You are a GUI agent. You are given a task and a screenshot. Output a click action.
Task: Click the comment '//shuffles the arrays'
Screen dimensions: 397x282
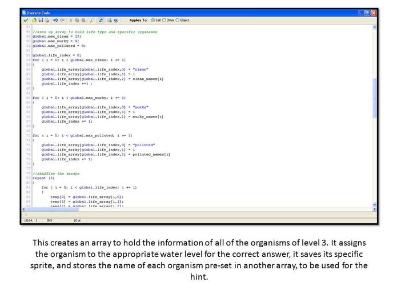(56, 174)
